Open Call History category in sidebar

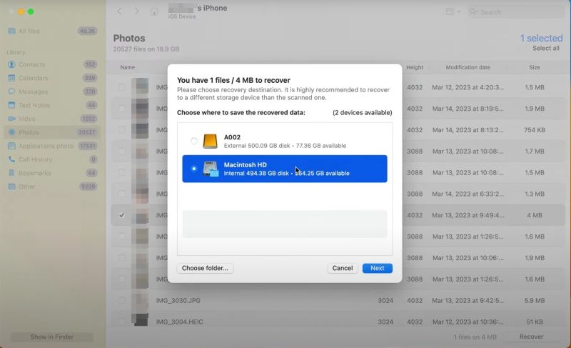point(52,159)
